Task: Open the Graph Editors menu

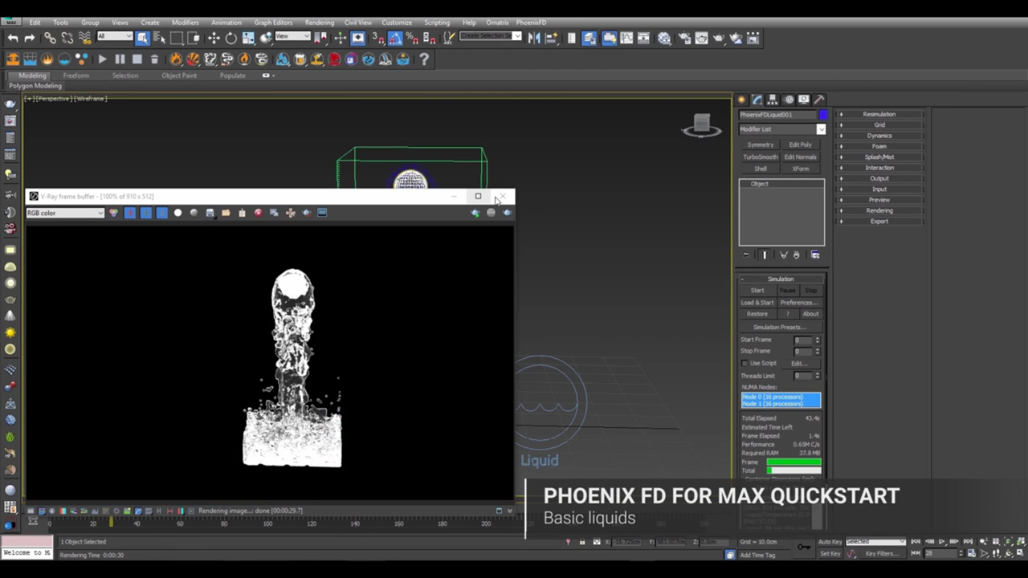Action: [x=273, y=22]
